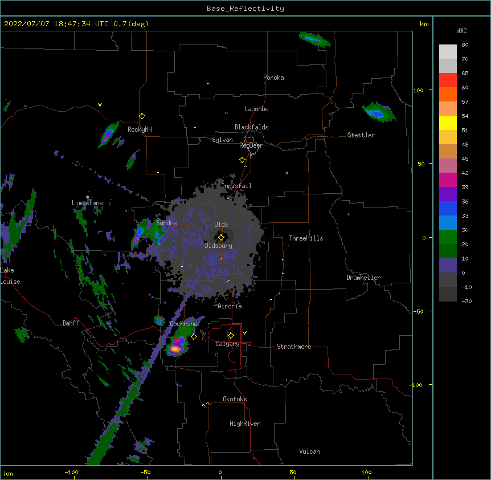Pick the orange 57-60 dBZ legend swatch
This screenshot has height=480, width=491.
coord(448,94)
